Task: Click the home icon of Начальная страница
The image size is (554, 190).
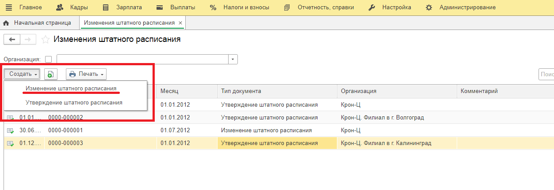Action: point(6,22)
